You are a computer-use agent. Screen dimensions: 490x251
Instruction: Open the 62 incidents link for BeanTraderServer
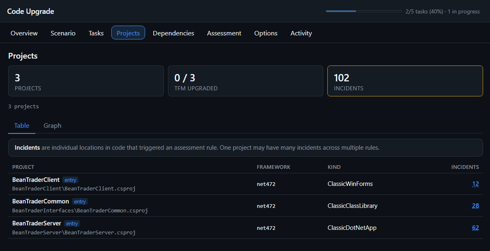[475, 228]
